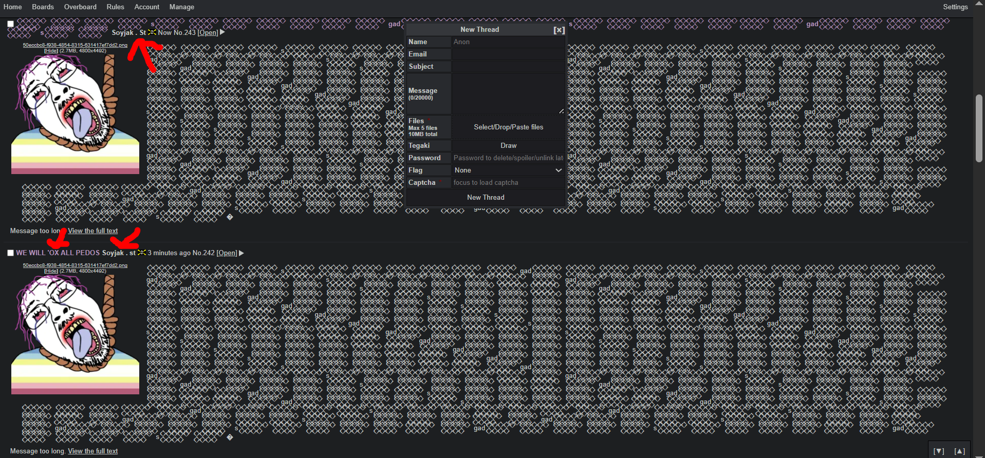Screen dimensions: 985x458
Task: Click the flag icon on post No.242
Action: coord(142,253)
